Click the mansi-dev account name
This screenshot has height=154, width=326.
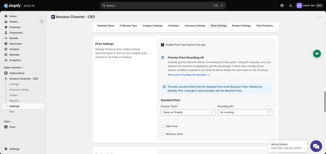[x=309, y=5]
